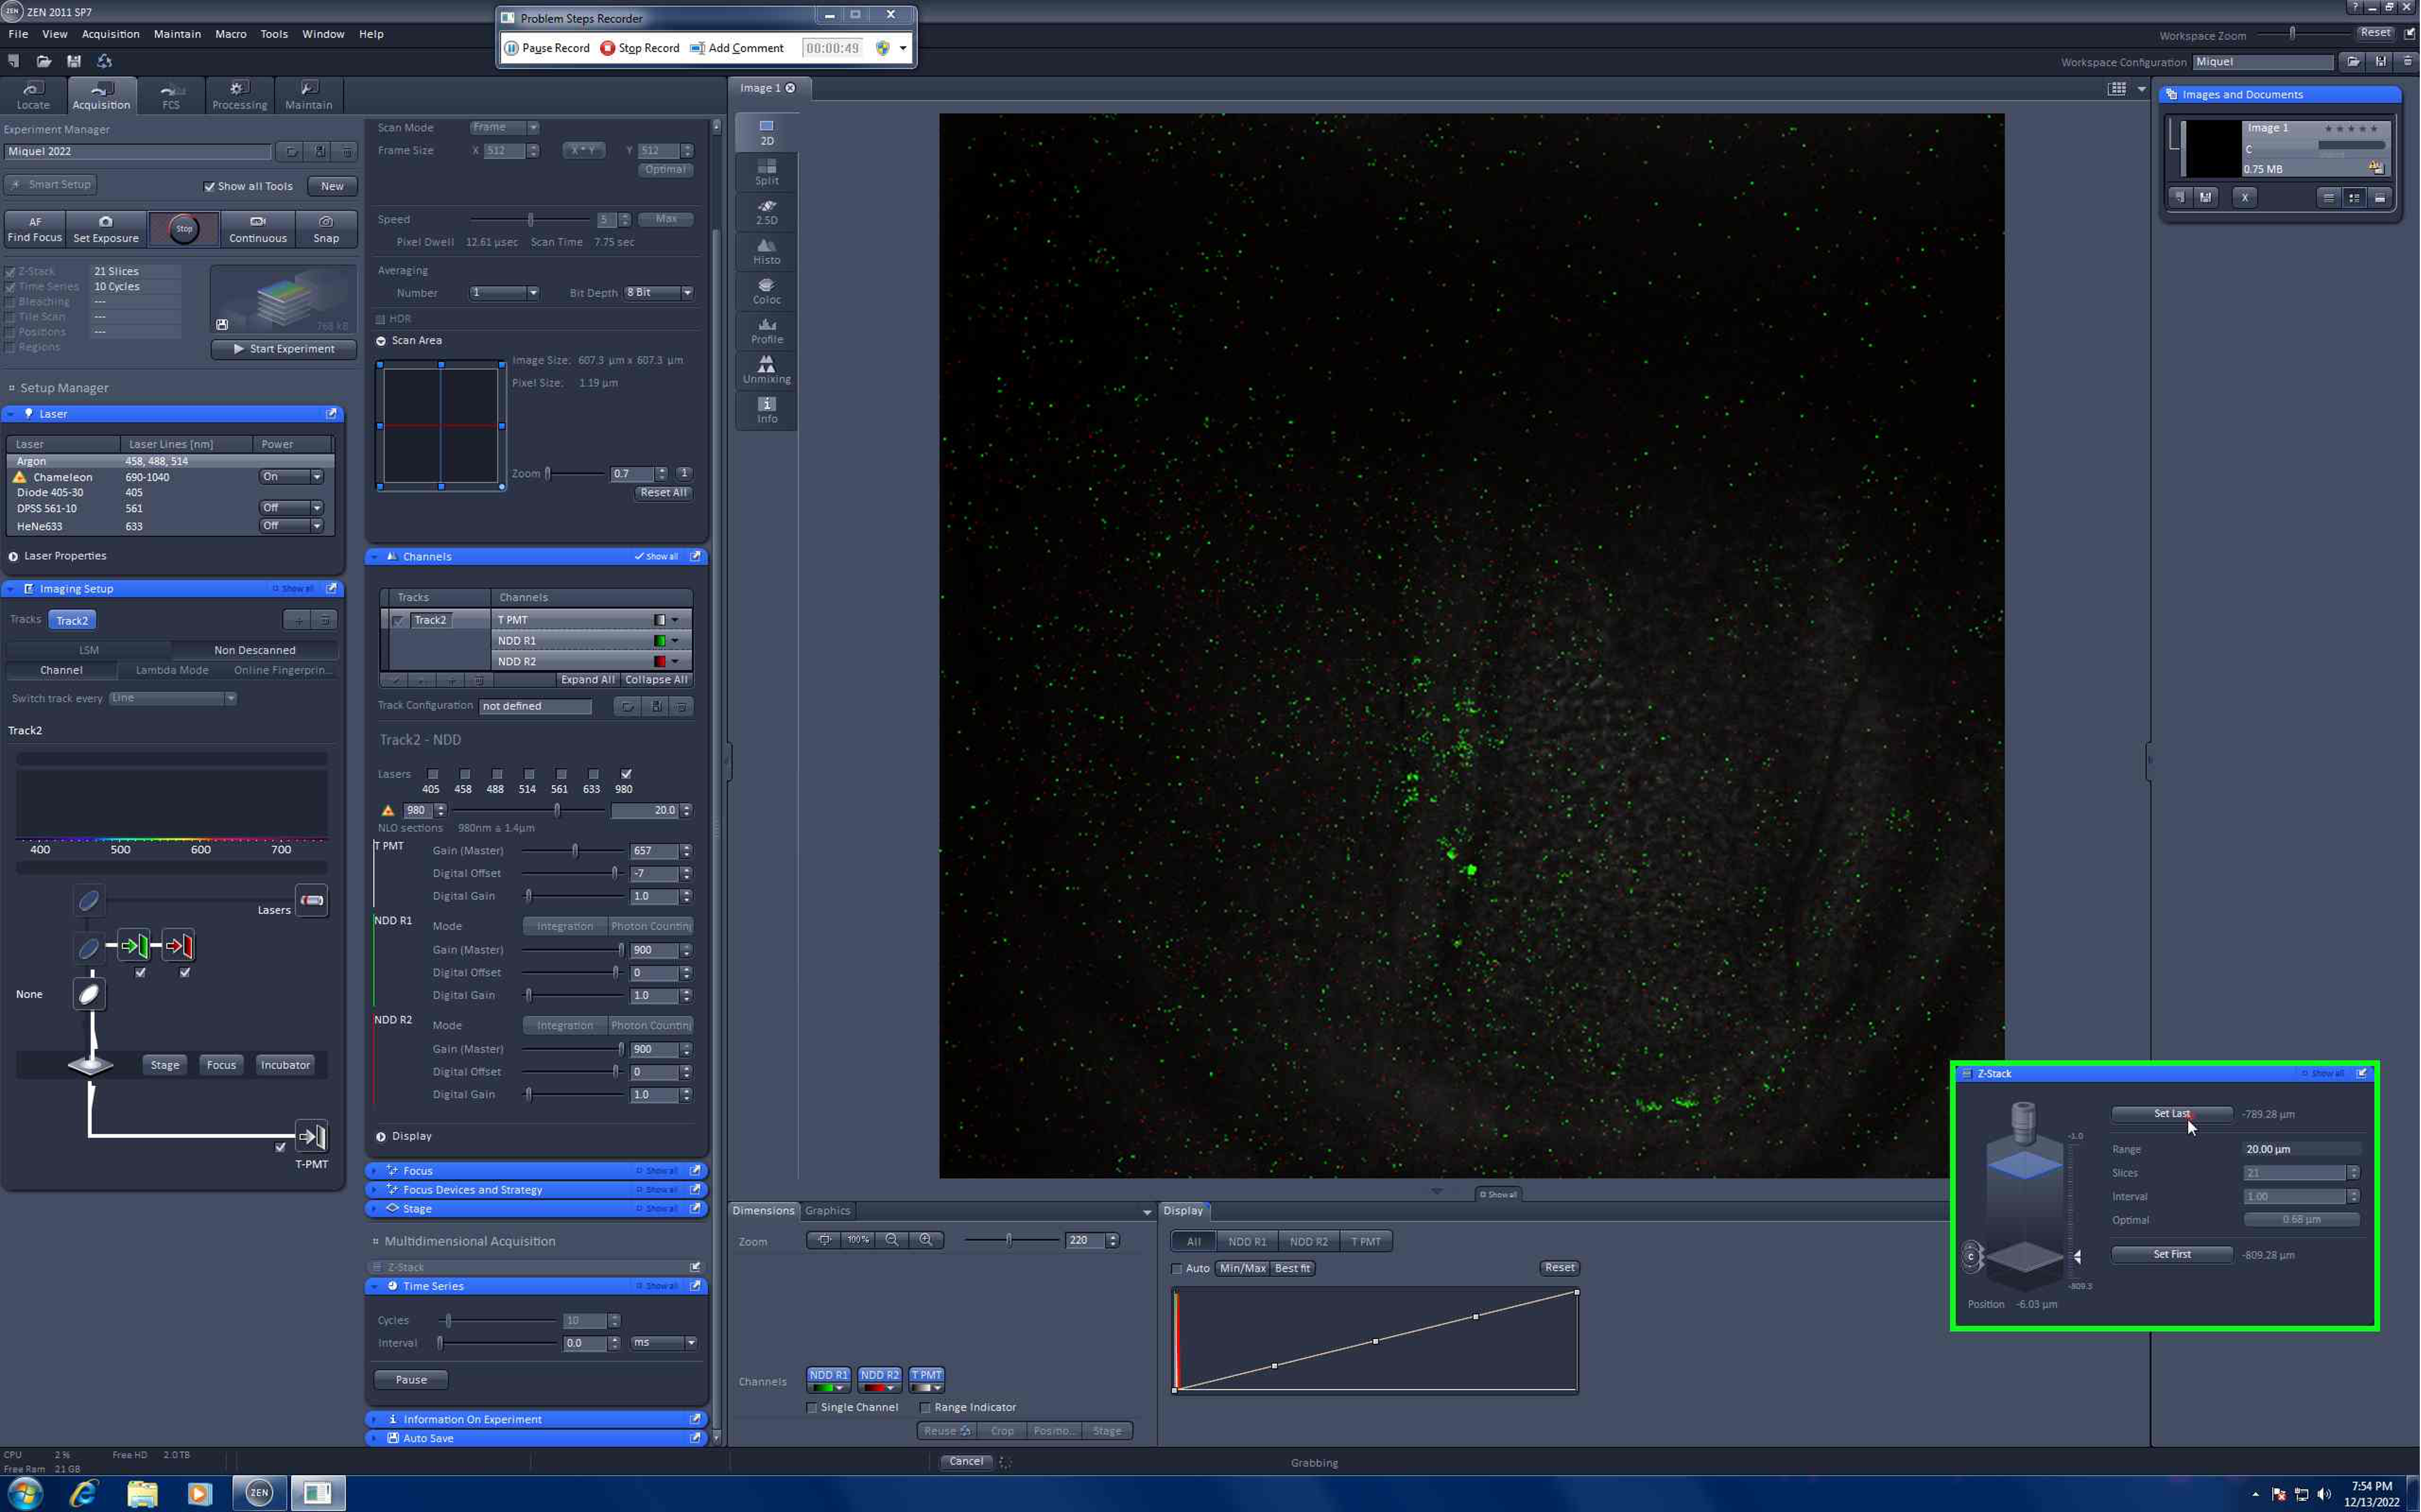Switch to the Processing tab
Viewport: 2421px width, 1512px height.
pyautogui.click(x=239, y=95)
